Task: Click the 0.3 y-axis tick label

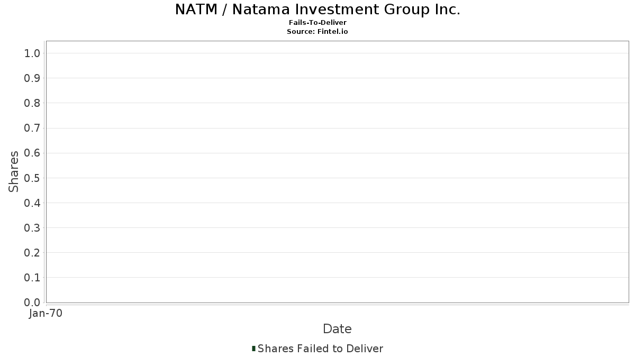Action: [32, 228]
